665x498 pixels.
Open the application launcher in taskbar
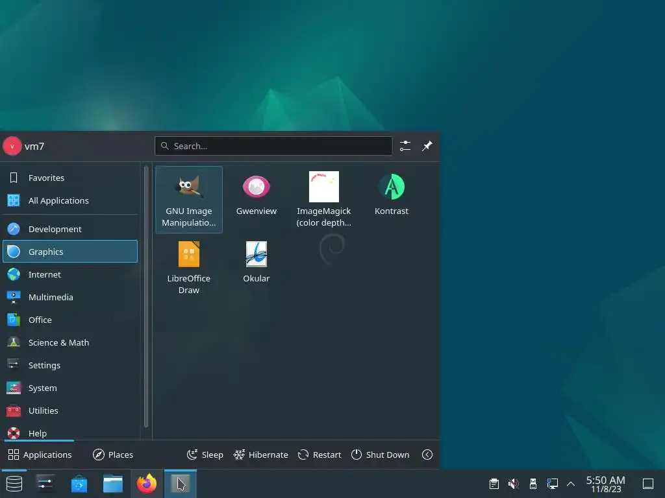pos(14,484)
